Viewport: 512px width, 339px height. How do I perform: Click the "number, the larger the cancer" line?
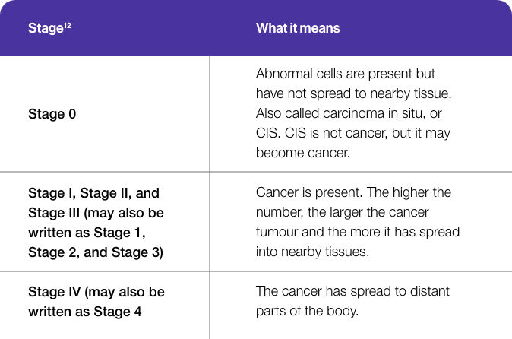(x=343, y=212)
